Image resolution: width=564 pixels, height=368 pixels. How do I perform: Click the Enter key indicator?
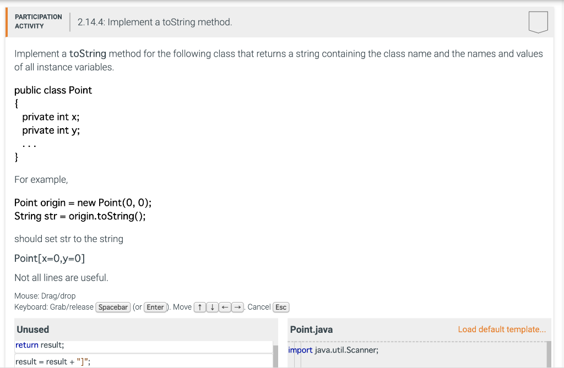pos(155,307)
